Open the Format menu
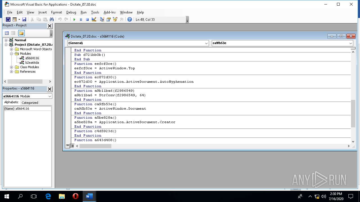The image size is (360, 202). click(x=57, y=12)
